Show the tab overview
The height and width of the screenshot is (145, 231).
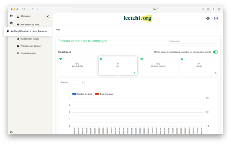219,9
